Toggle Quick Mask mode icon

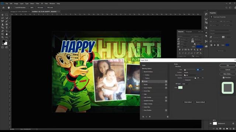[x=3, y=47]
